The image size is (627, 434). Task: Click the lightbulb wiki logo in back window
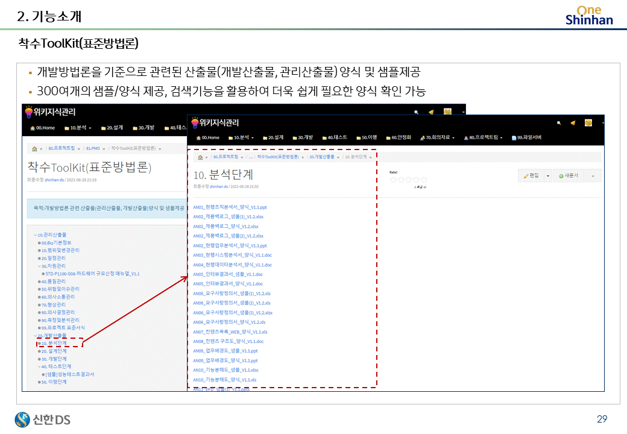click(29, 112)
